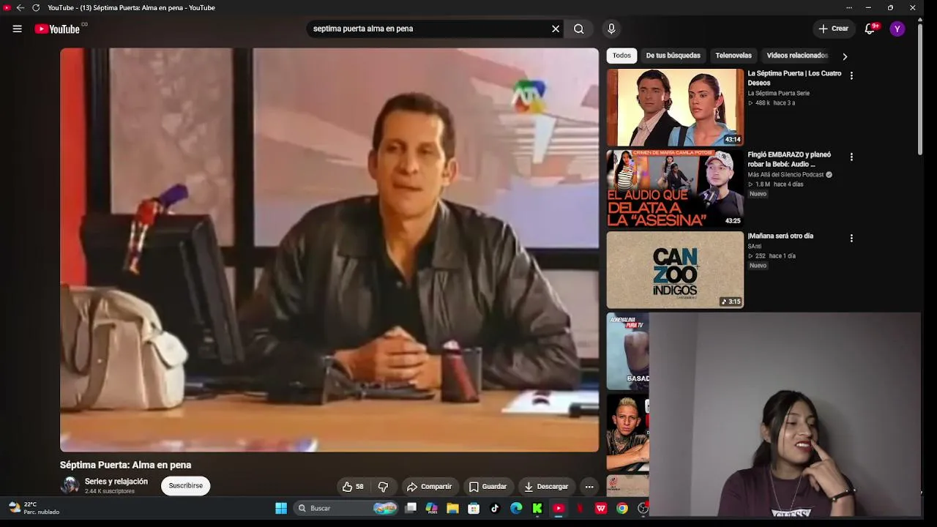Open the account avatar menu

897,29
